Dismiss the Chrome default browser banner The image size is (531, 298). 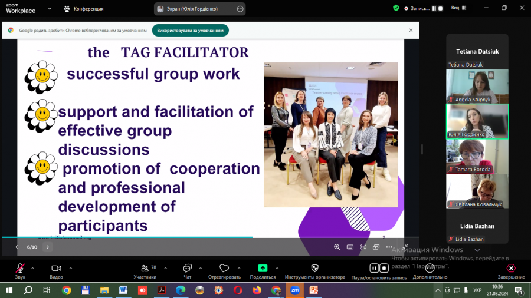pyautogui.click(x=411, y=30)
